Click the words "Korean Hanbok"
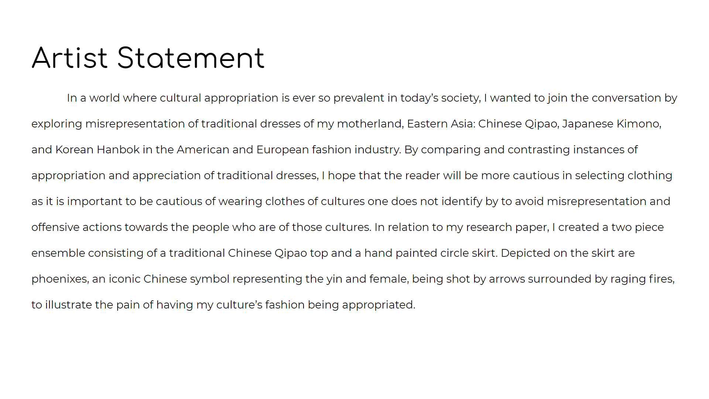 click(97, 150)
